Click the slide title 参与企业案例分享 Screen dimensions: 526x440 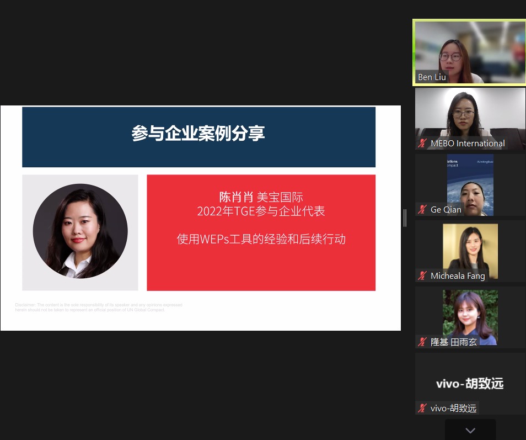click(x=198, y=134)
